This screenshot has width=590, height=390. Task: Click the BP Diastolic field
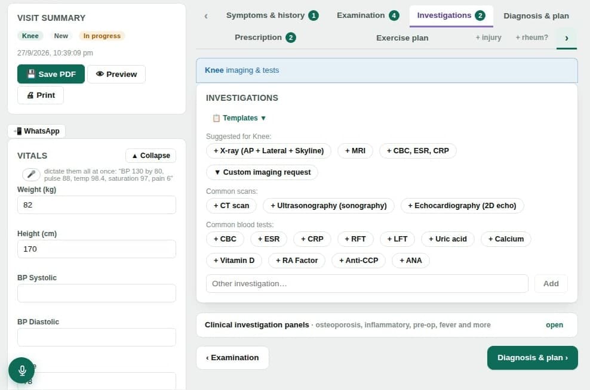[96, 338]
